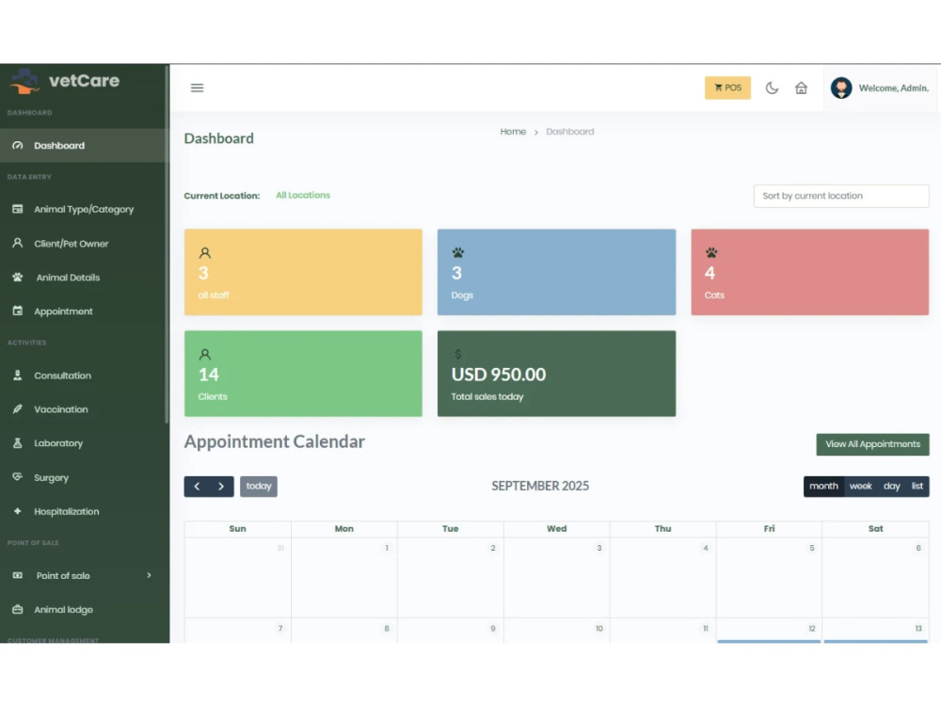Select September 5 calendar cell
This screenshot has height=706, width=941.
point(769,578)
